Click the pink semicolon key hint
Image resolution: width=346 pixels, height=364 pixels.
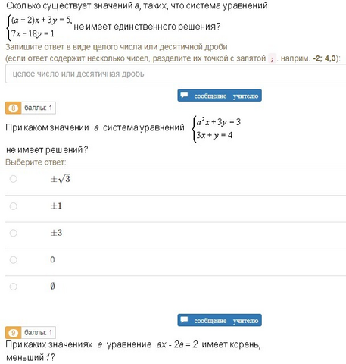pos(272,58)
